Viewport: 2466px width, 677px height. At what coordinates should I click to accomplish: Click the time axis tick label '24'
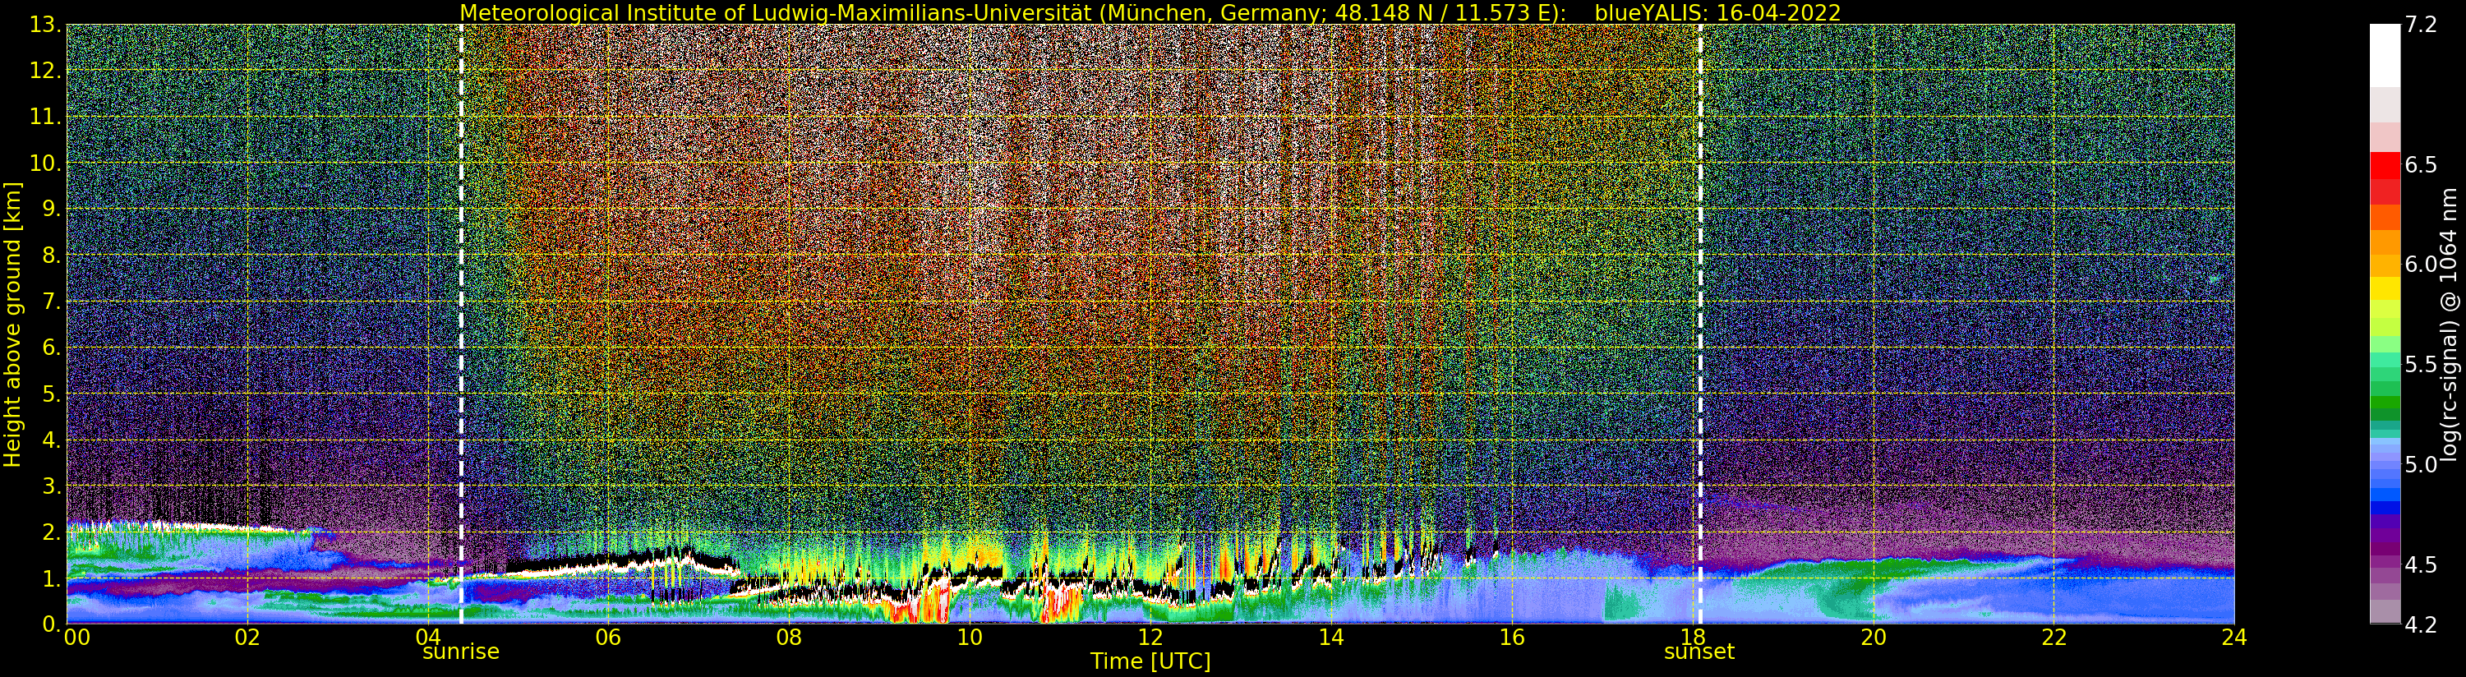pos(2234,637)
